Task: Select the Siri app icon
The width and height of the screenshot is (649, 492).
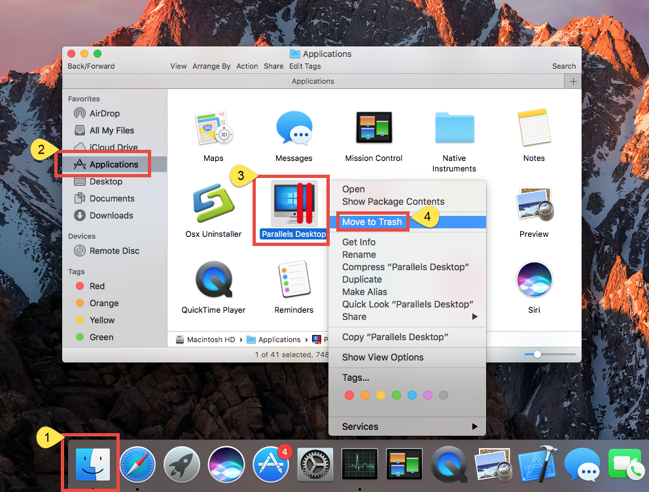Action: coord(534,278)
